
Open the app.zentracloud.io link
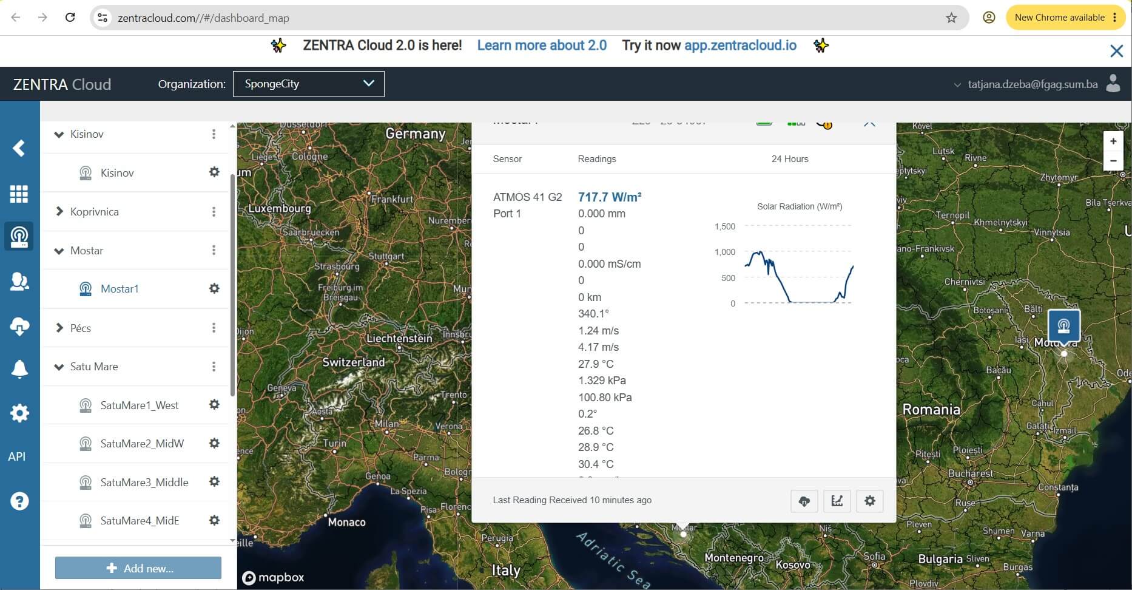point(740,46)
